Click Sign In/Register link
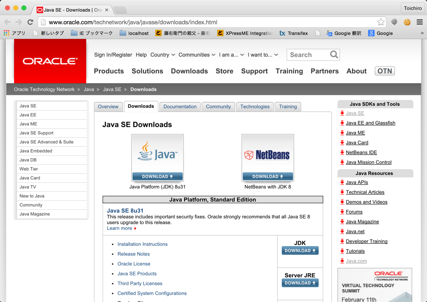Screen dimensions: 427x302 [x=113, y=54]
